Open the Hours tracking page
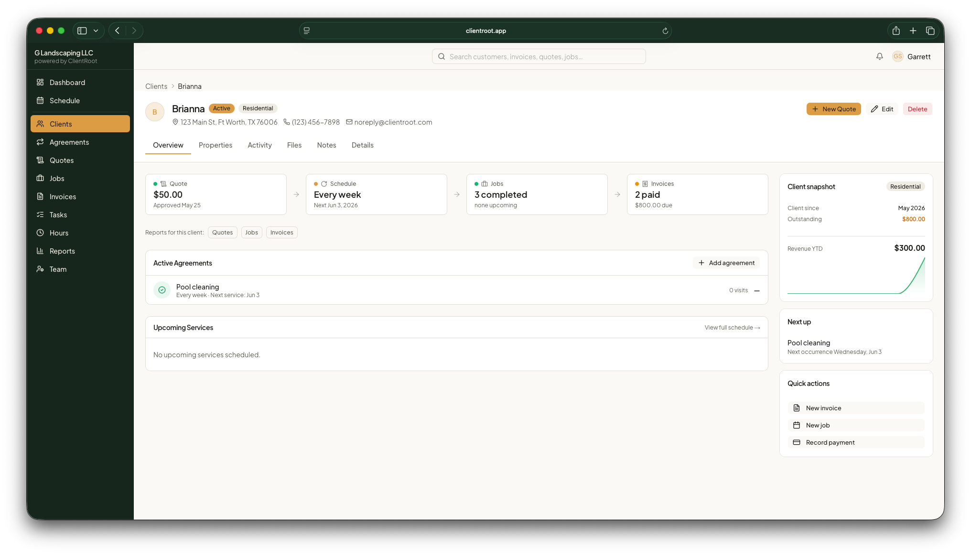Screen dimensions: 971x555 80,233
